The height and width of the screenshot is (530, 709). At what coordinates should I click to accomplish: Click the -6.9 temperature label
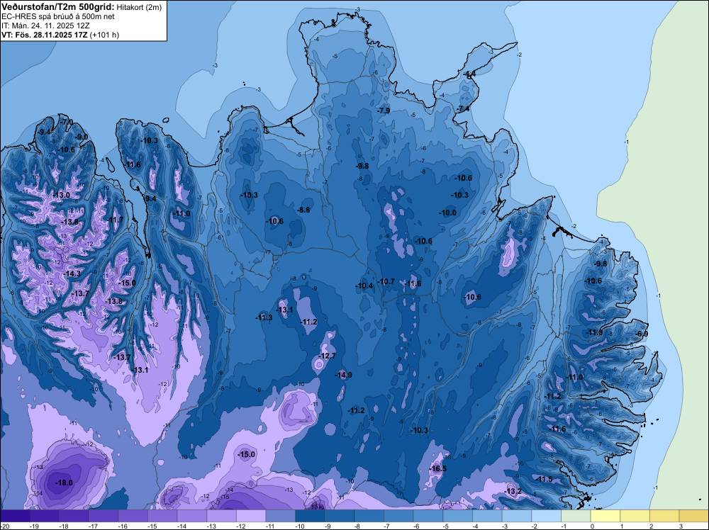pyautogui.click(x=641, y=334)
